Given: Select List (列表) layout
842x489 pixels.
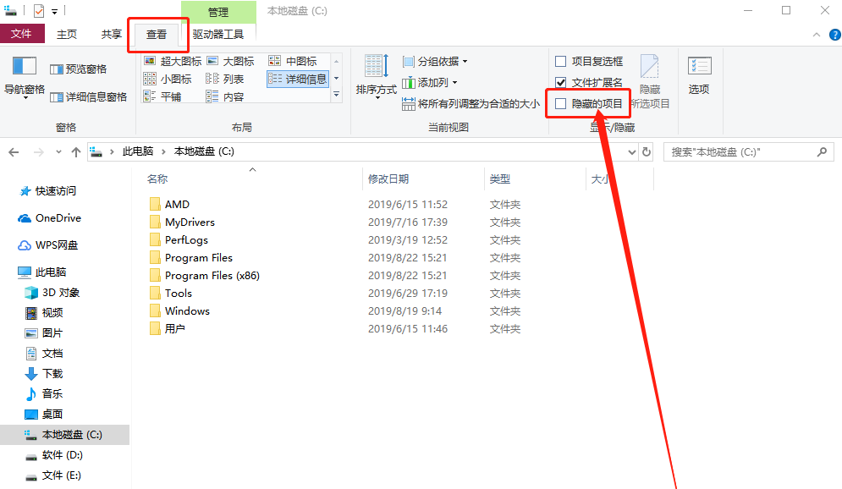Looking at the screenshot, I should click(x=225, y=79).
